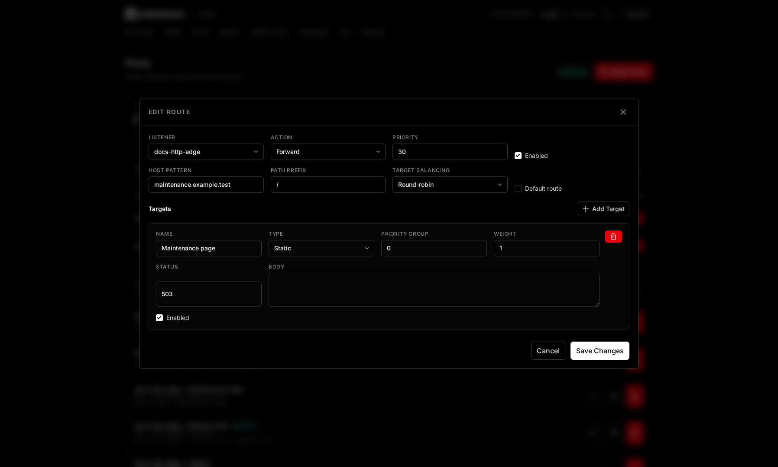Open the Target Balancing Round-robin dropdown

pyautogui.click(x=450, y=185)
